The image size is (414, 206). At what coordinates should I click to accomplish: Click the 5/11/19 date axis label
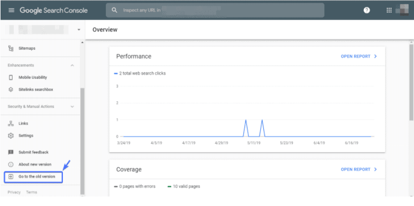tap(254, 143)
